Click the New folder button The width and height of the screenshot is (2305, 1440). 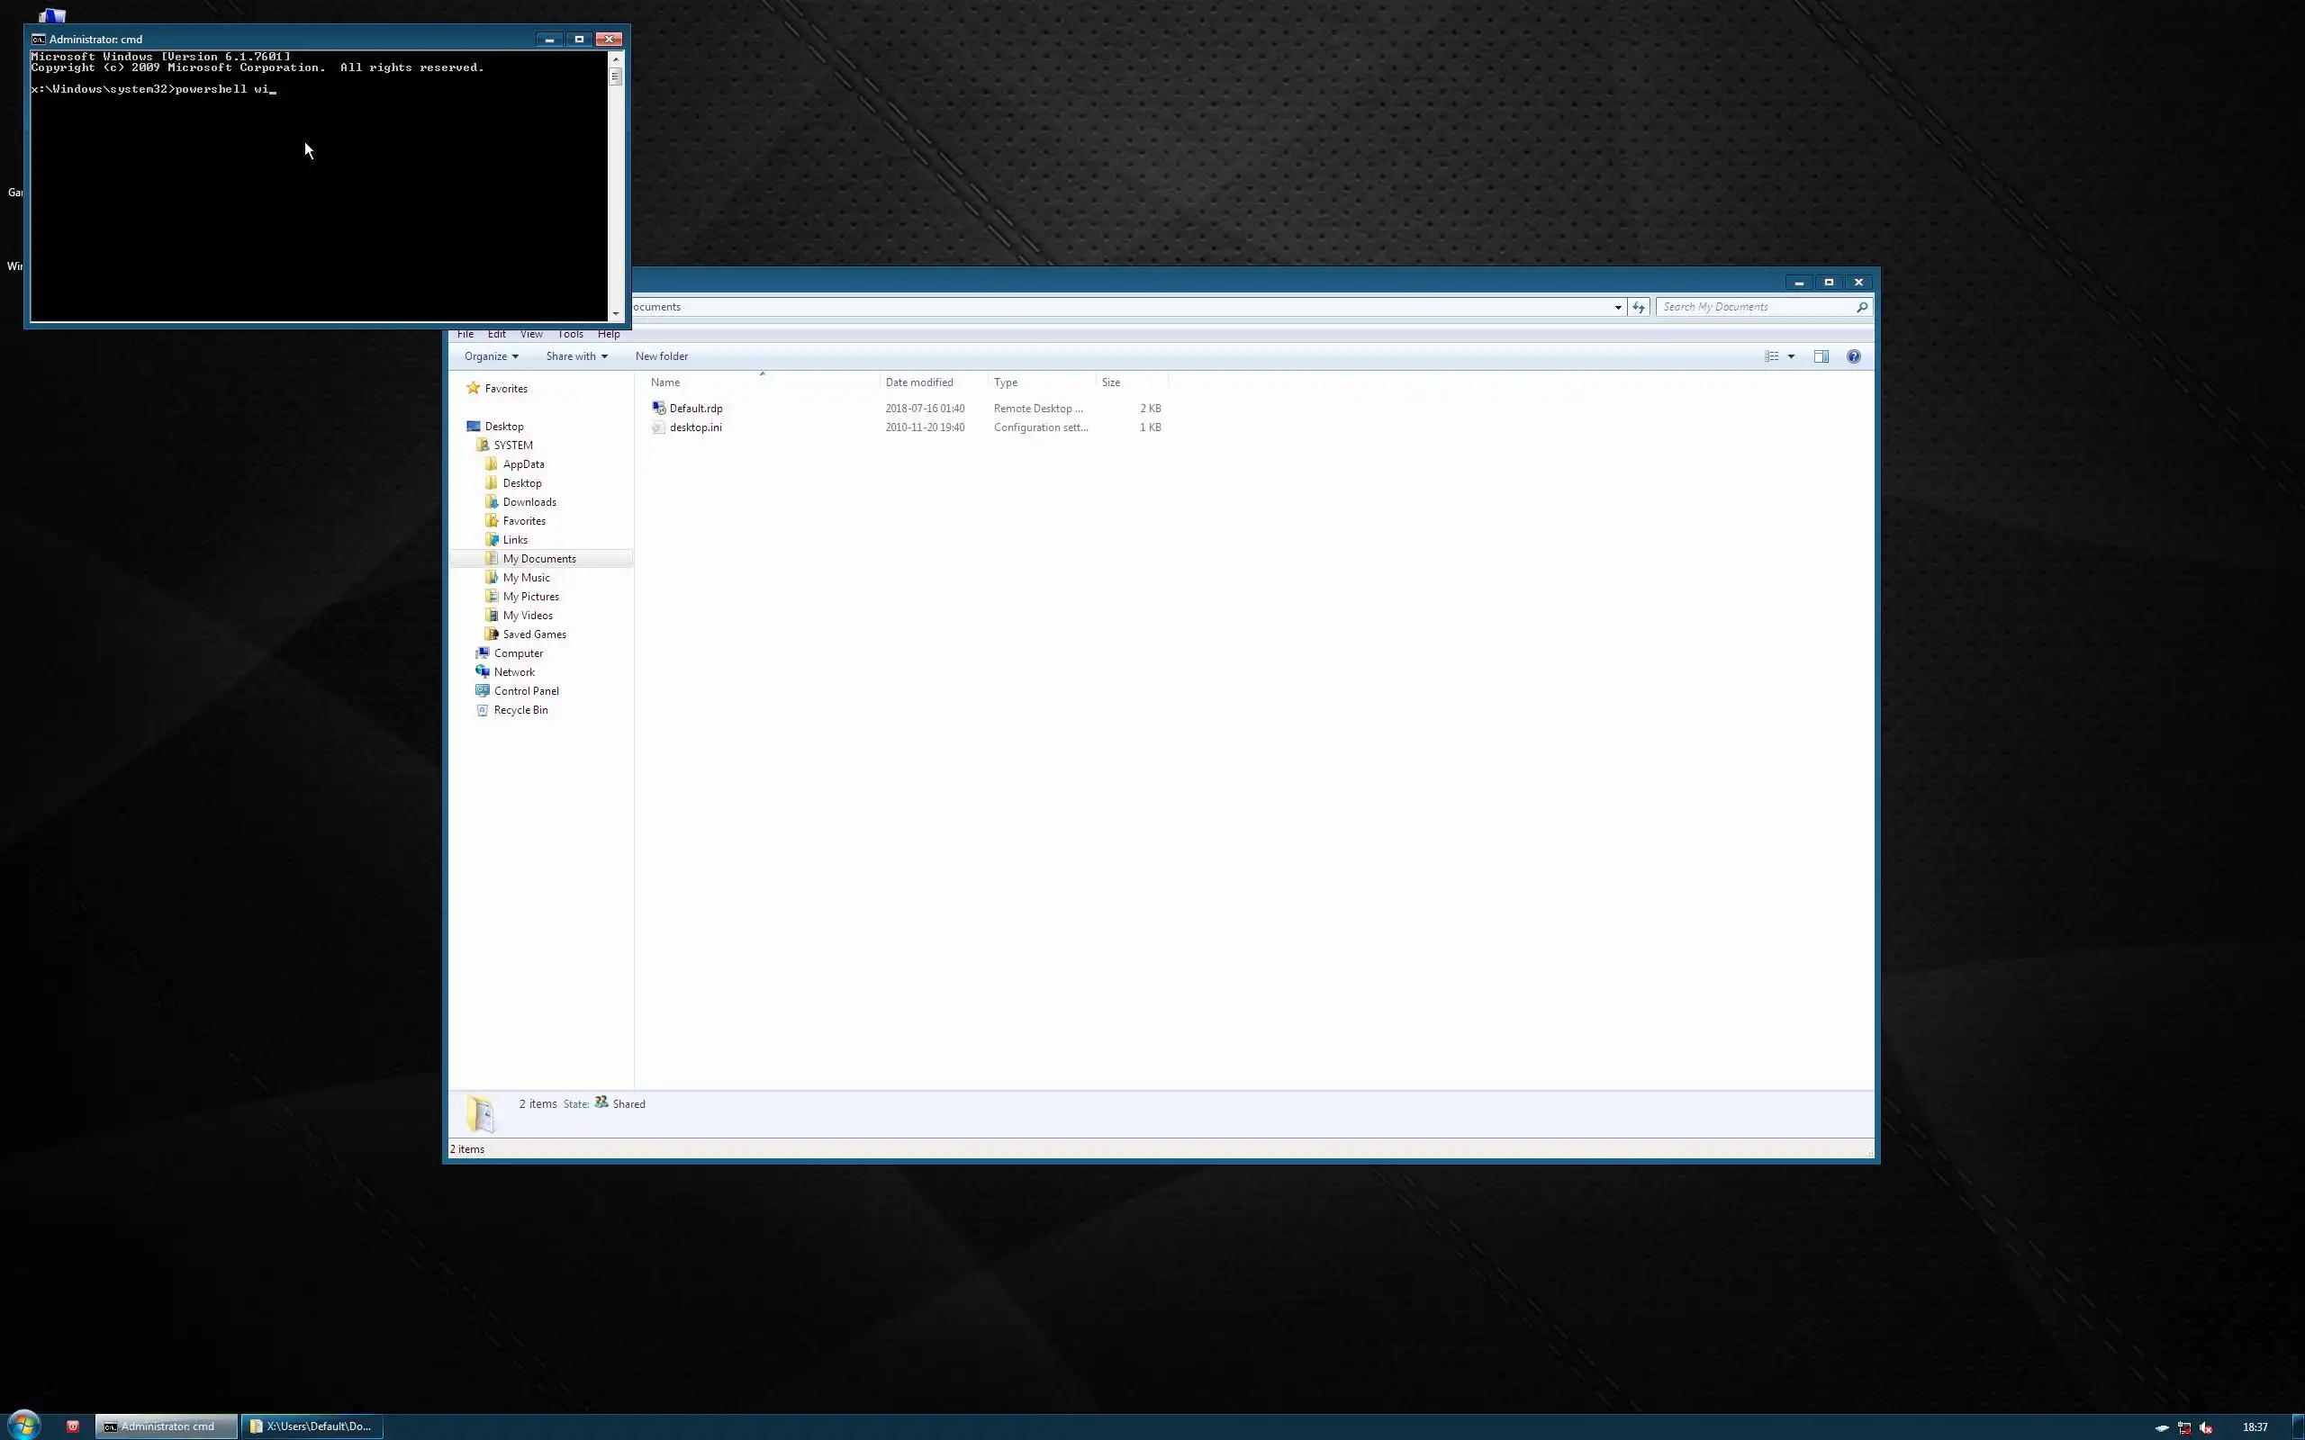(661, 356)
